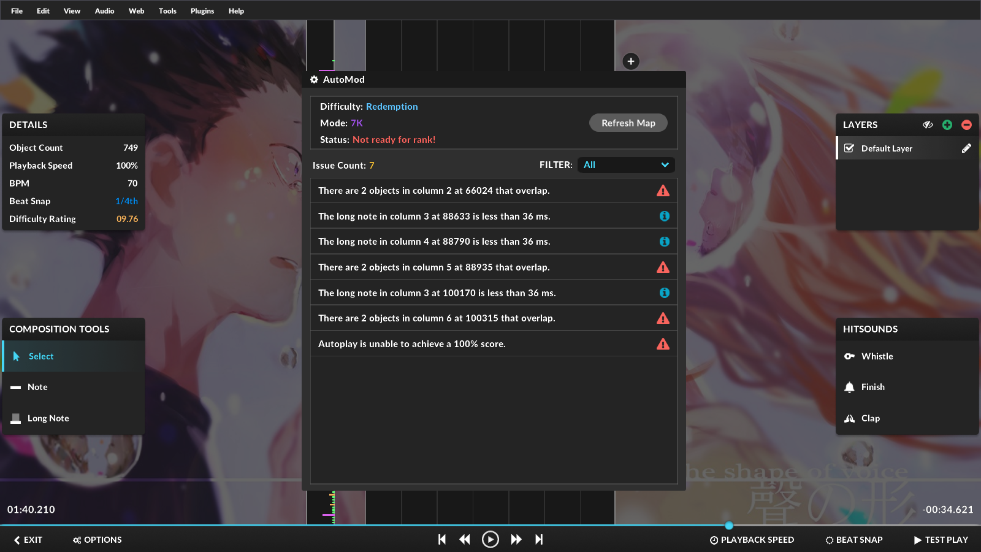
Task: Click the Object Count value 749
Action: pos(131,148)
